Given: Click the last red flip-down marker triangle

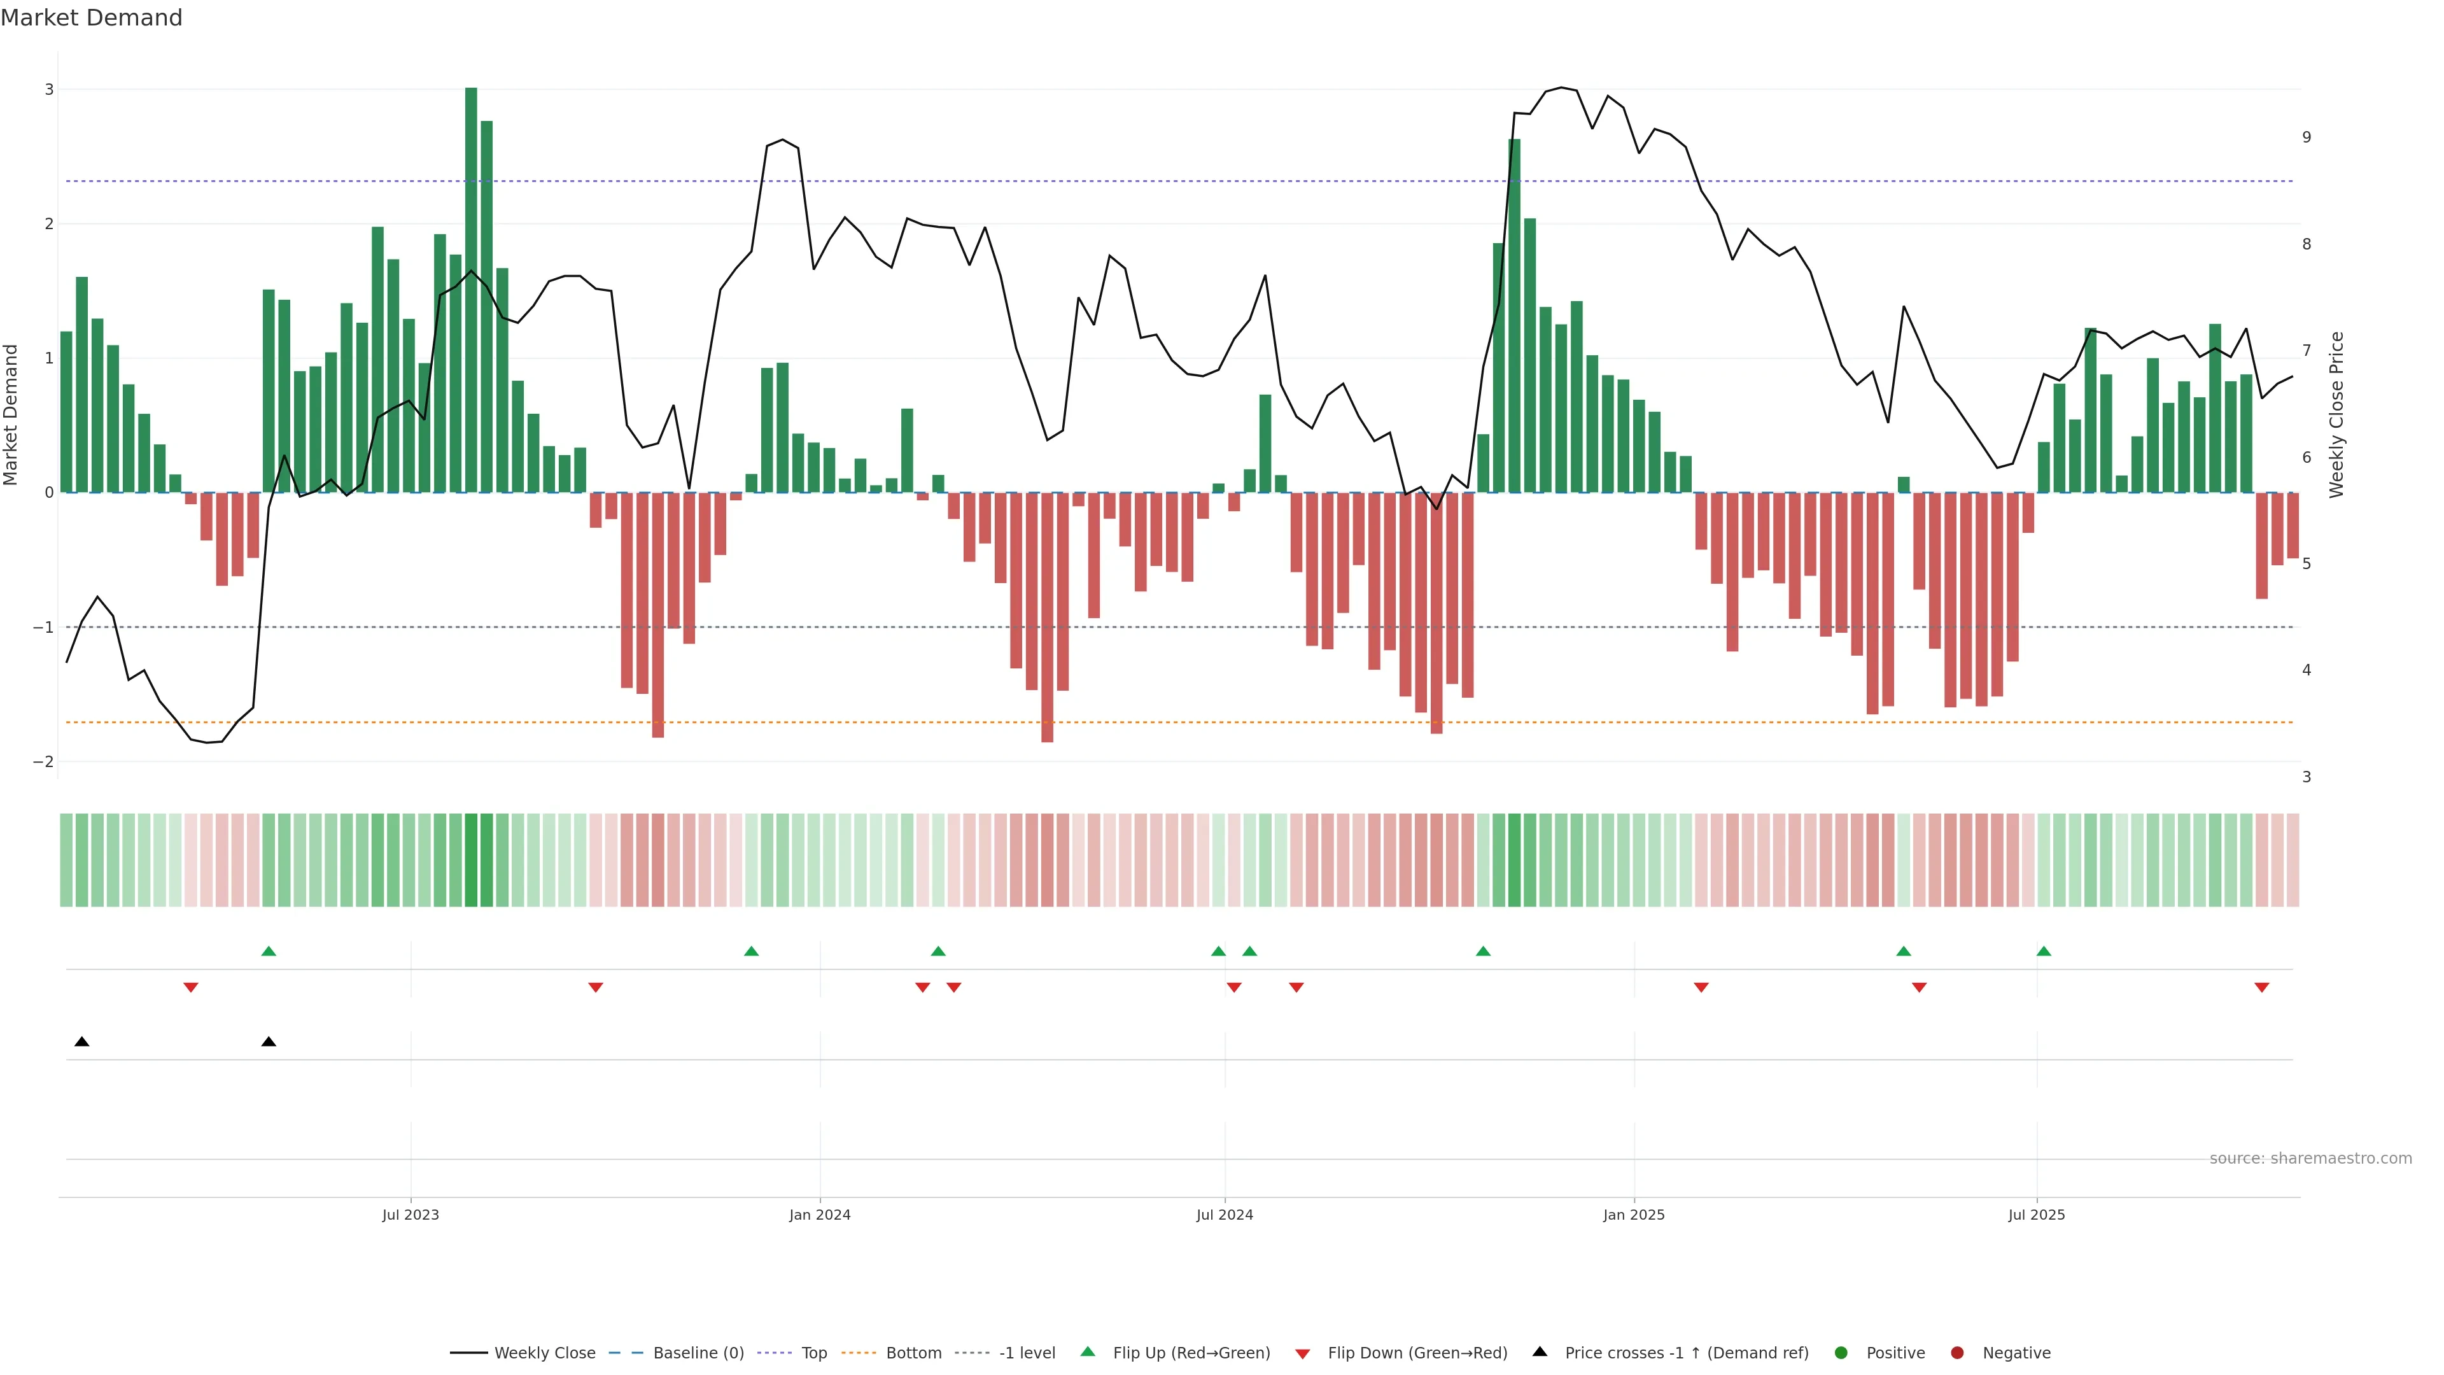Looking at the screenshot, I should [x=2262, y=988].
